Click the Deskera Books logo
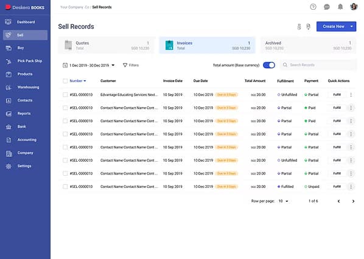 (x=25, y=7)
